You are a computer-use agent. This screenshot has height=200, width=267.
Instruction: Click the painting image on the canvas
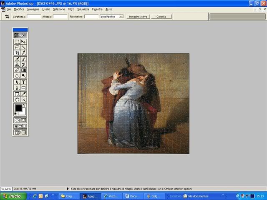pos(133,104)
